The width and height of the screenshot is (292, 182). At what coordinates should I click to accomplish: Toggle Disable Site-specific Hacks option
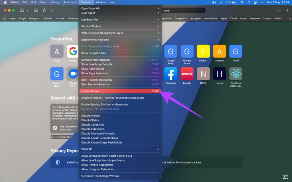(120, 133)
